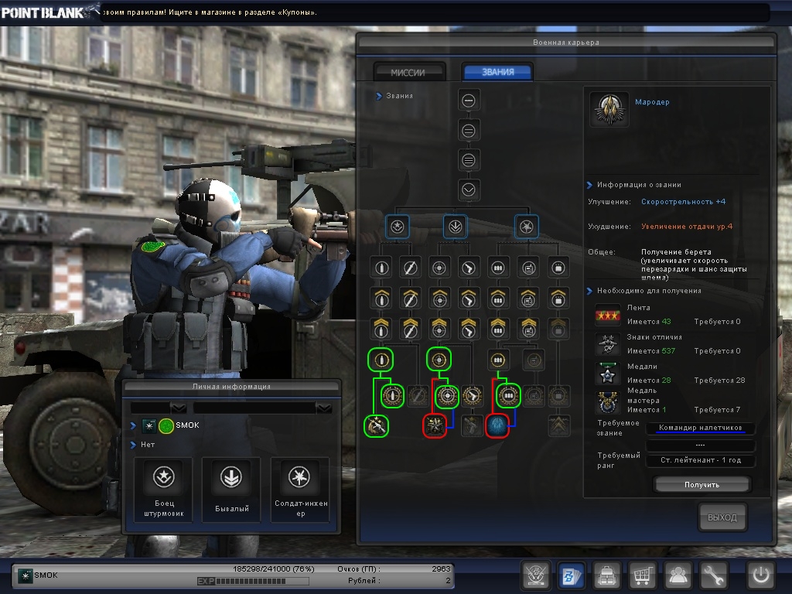This screenshot has width=792, height=594.
Task: Click the Мародер title text
Action: (x=652, y=102)
